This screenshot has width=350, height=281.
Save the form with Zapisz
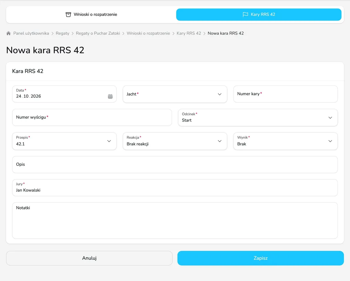tap(260, 258)
